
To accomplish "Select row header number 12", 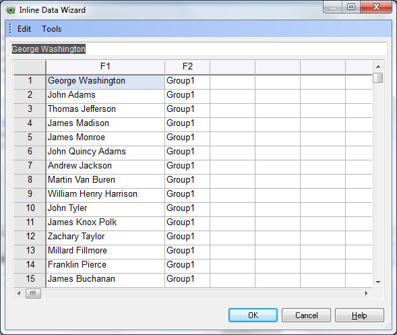I will point(30,238).
